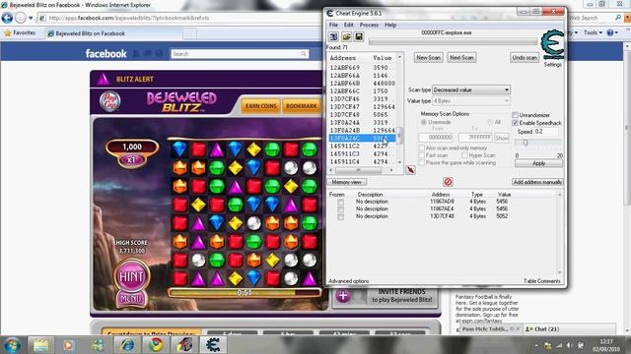
Task: Open the Edit menu in Cheat Engine
Action: click(348, 25)
